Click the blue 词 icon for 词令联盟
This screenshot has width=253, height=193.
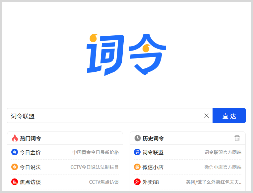point(137,152)
